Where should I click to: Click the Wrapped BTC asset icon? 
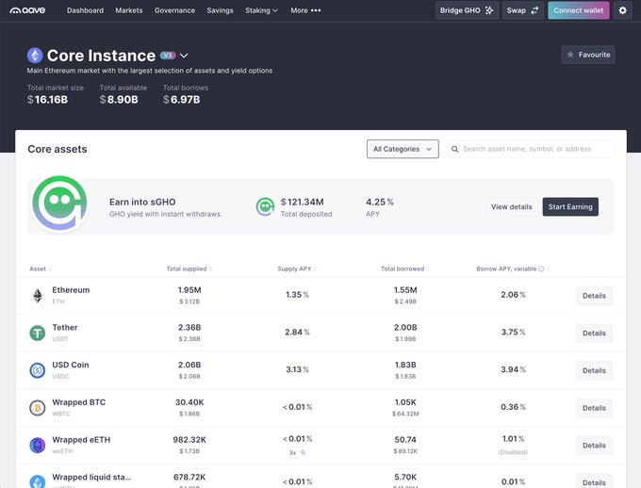[x=37, y=408]
